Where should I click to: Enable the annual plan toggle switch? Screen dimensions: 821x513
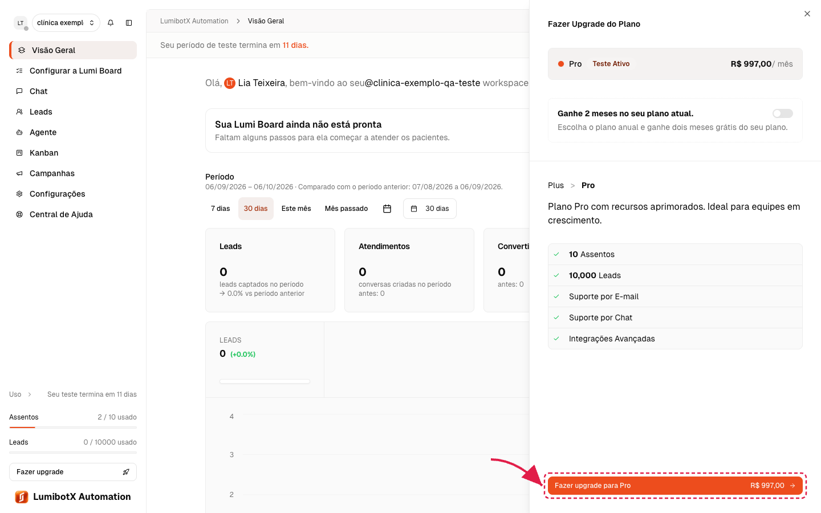tap(783, 113)
